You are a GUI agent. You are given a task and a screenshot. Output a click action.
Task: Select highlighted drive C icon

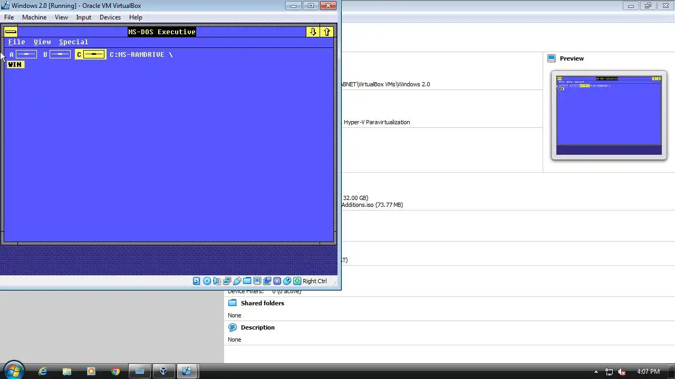90,54
